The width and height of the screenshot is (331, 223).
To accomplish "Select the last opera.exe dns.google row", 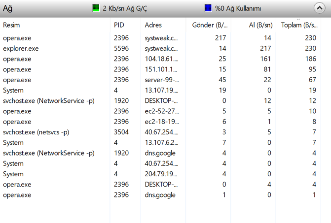I will [17, 195].
